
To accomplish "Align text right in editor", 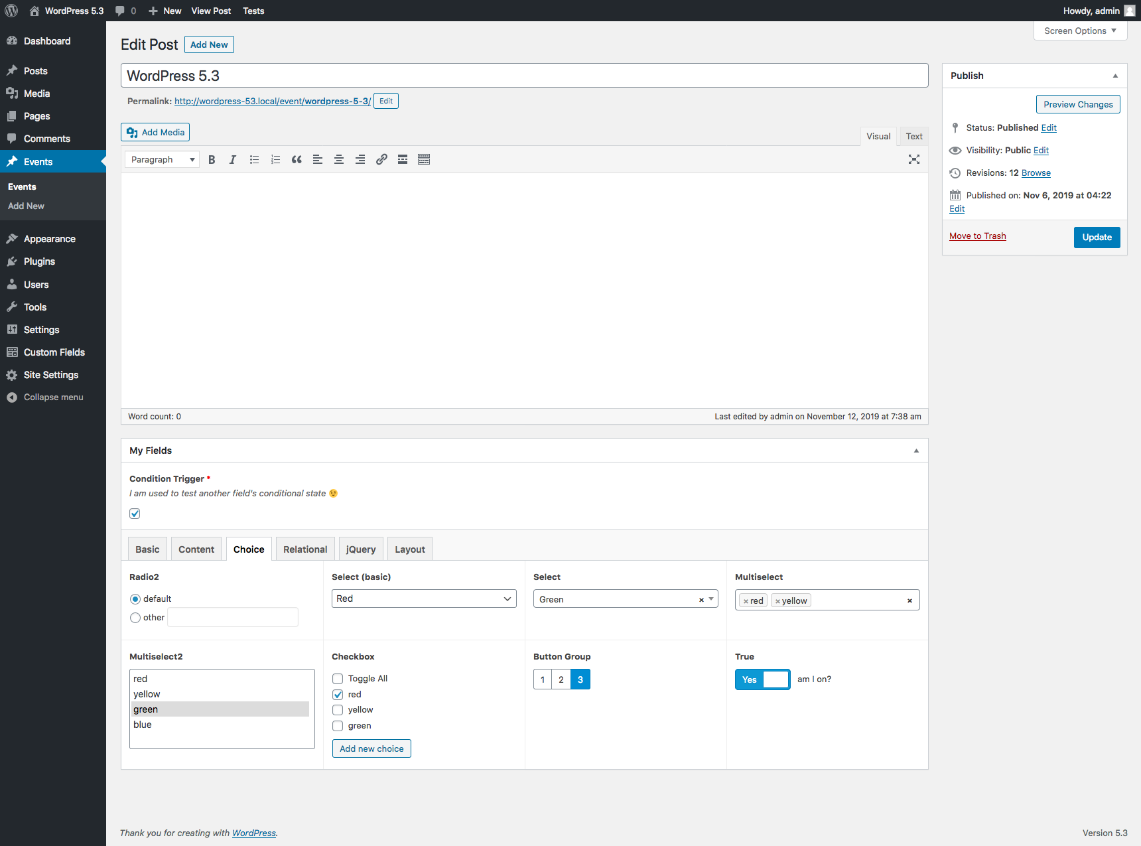I will click(360, 159).
